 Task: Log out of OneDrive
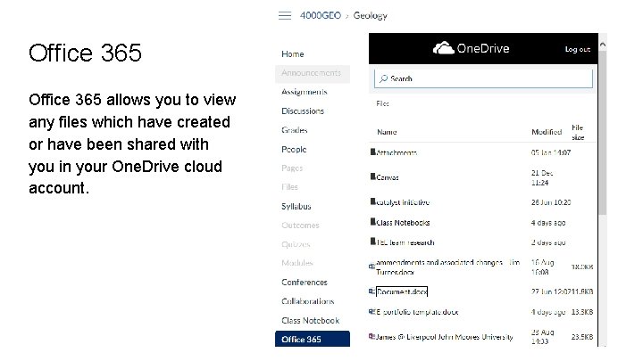[578, 49]
